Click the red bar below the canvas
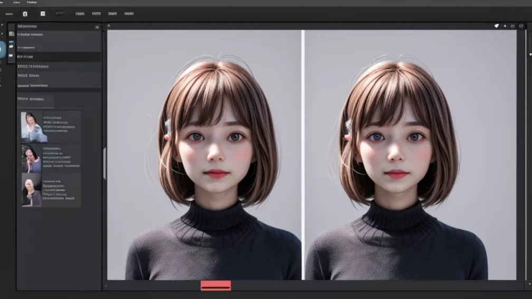This screenshot has width=532, height=299. 215,285
